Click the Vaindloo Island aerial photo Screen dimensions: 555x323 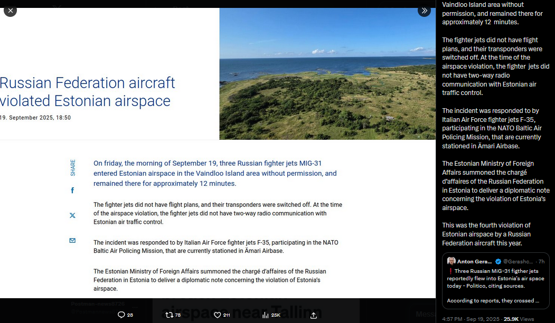click(x=327, y=73)
